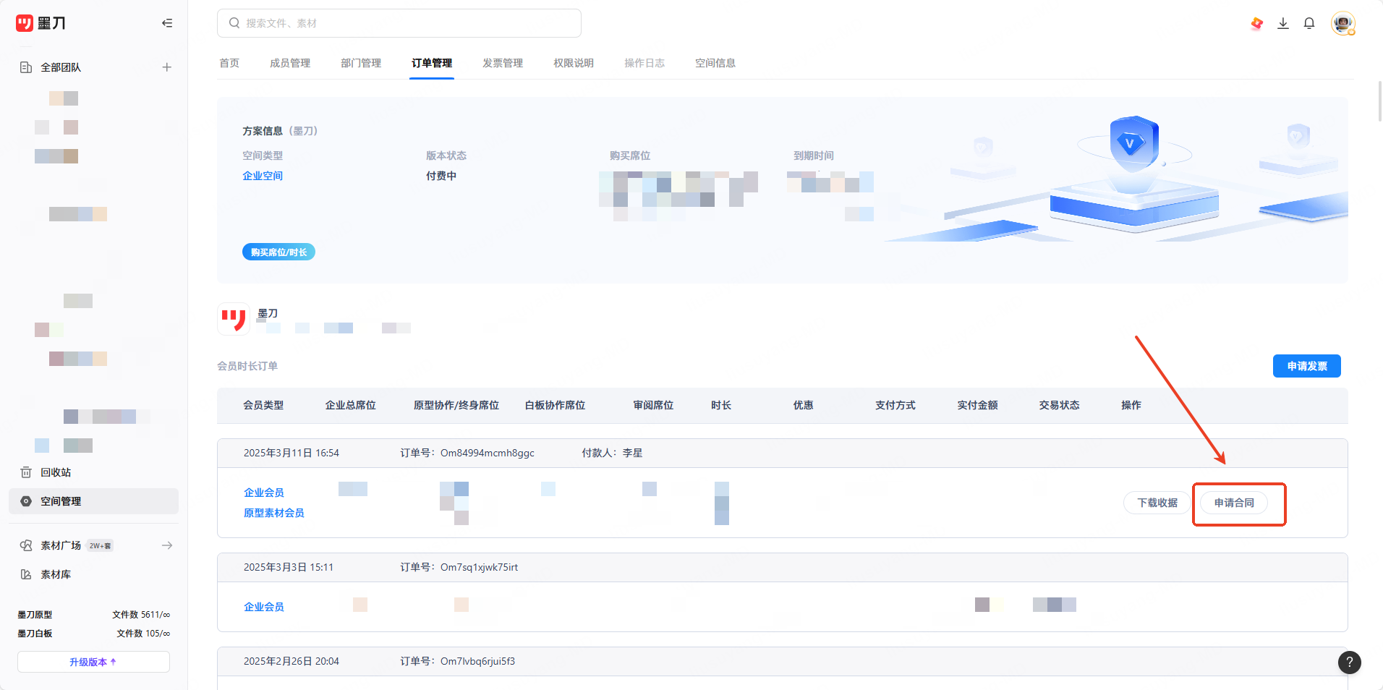Switch to 首页 tab
1383x690 pixels.
tap(229, 63)
